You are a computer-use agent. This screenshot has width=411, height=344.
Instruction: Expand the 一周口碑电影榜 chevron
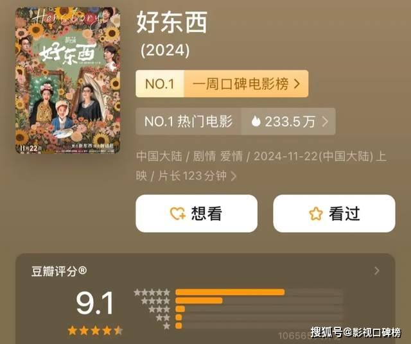pyautogui.click(x=297, y=84)
